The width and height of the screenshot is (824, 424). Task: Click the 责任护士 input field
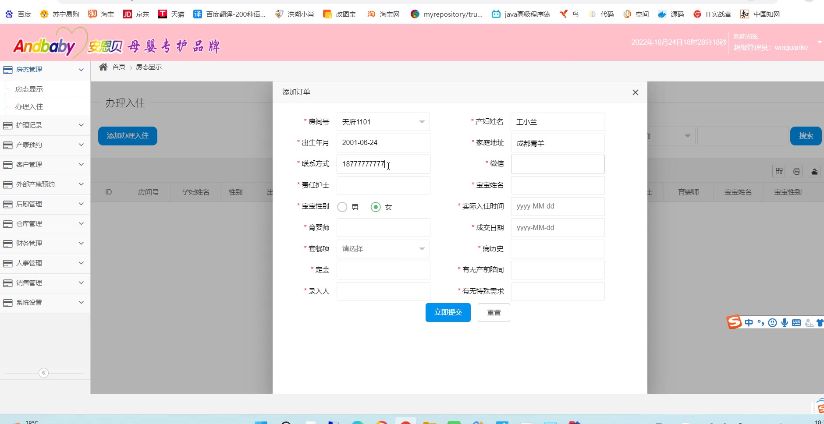click(383, 185)
